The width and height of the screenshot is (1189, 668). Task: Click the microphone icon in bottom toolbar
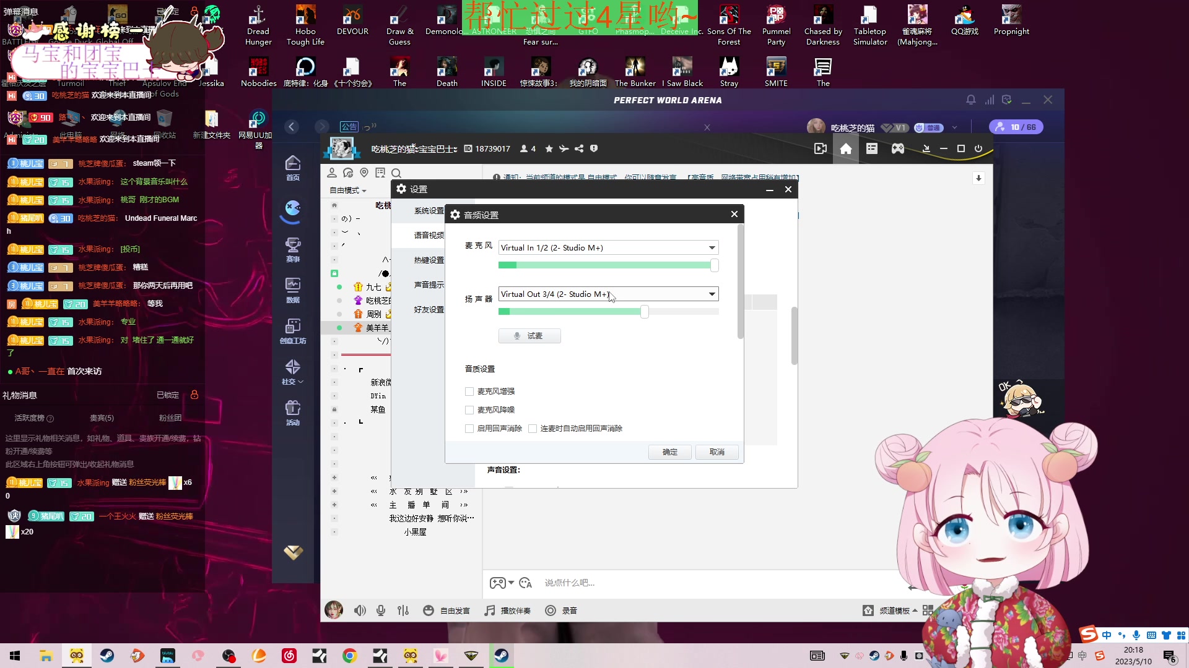coord(381,610)
